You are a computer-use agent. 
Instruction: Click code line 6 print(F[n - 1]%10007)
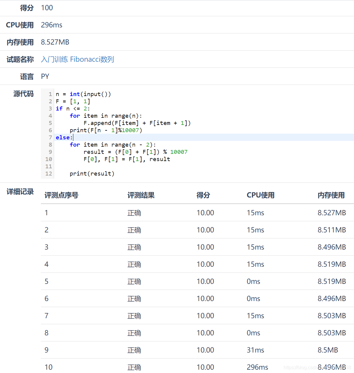coord(106,130)
